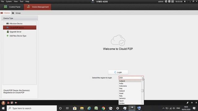
Task: Click the admin user label
Action: tap(161, 2)
